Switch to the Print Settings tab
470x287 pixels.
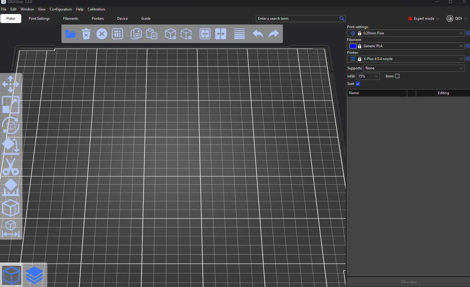click(39, 19)
